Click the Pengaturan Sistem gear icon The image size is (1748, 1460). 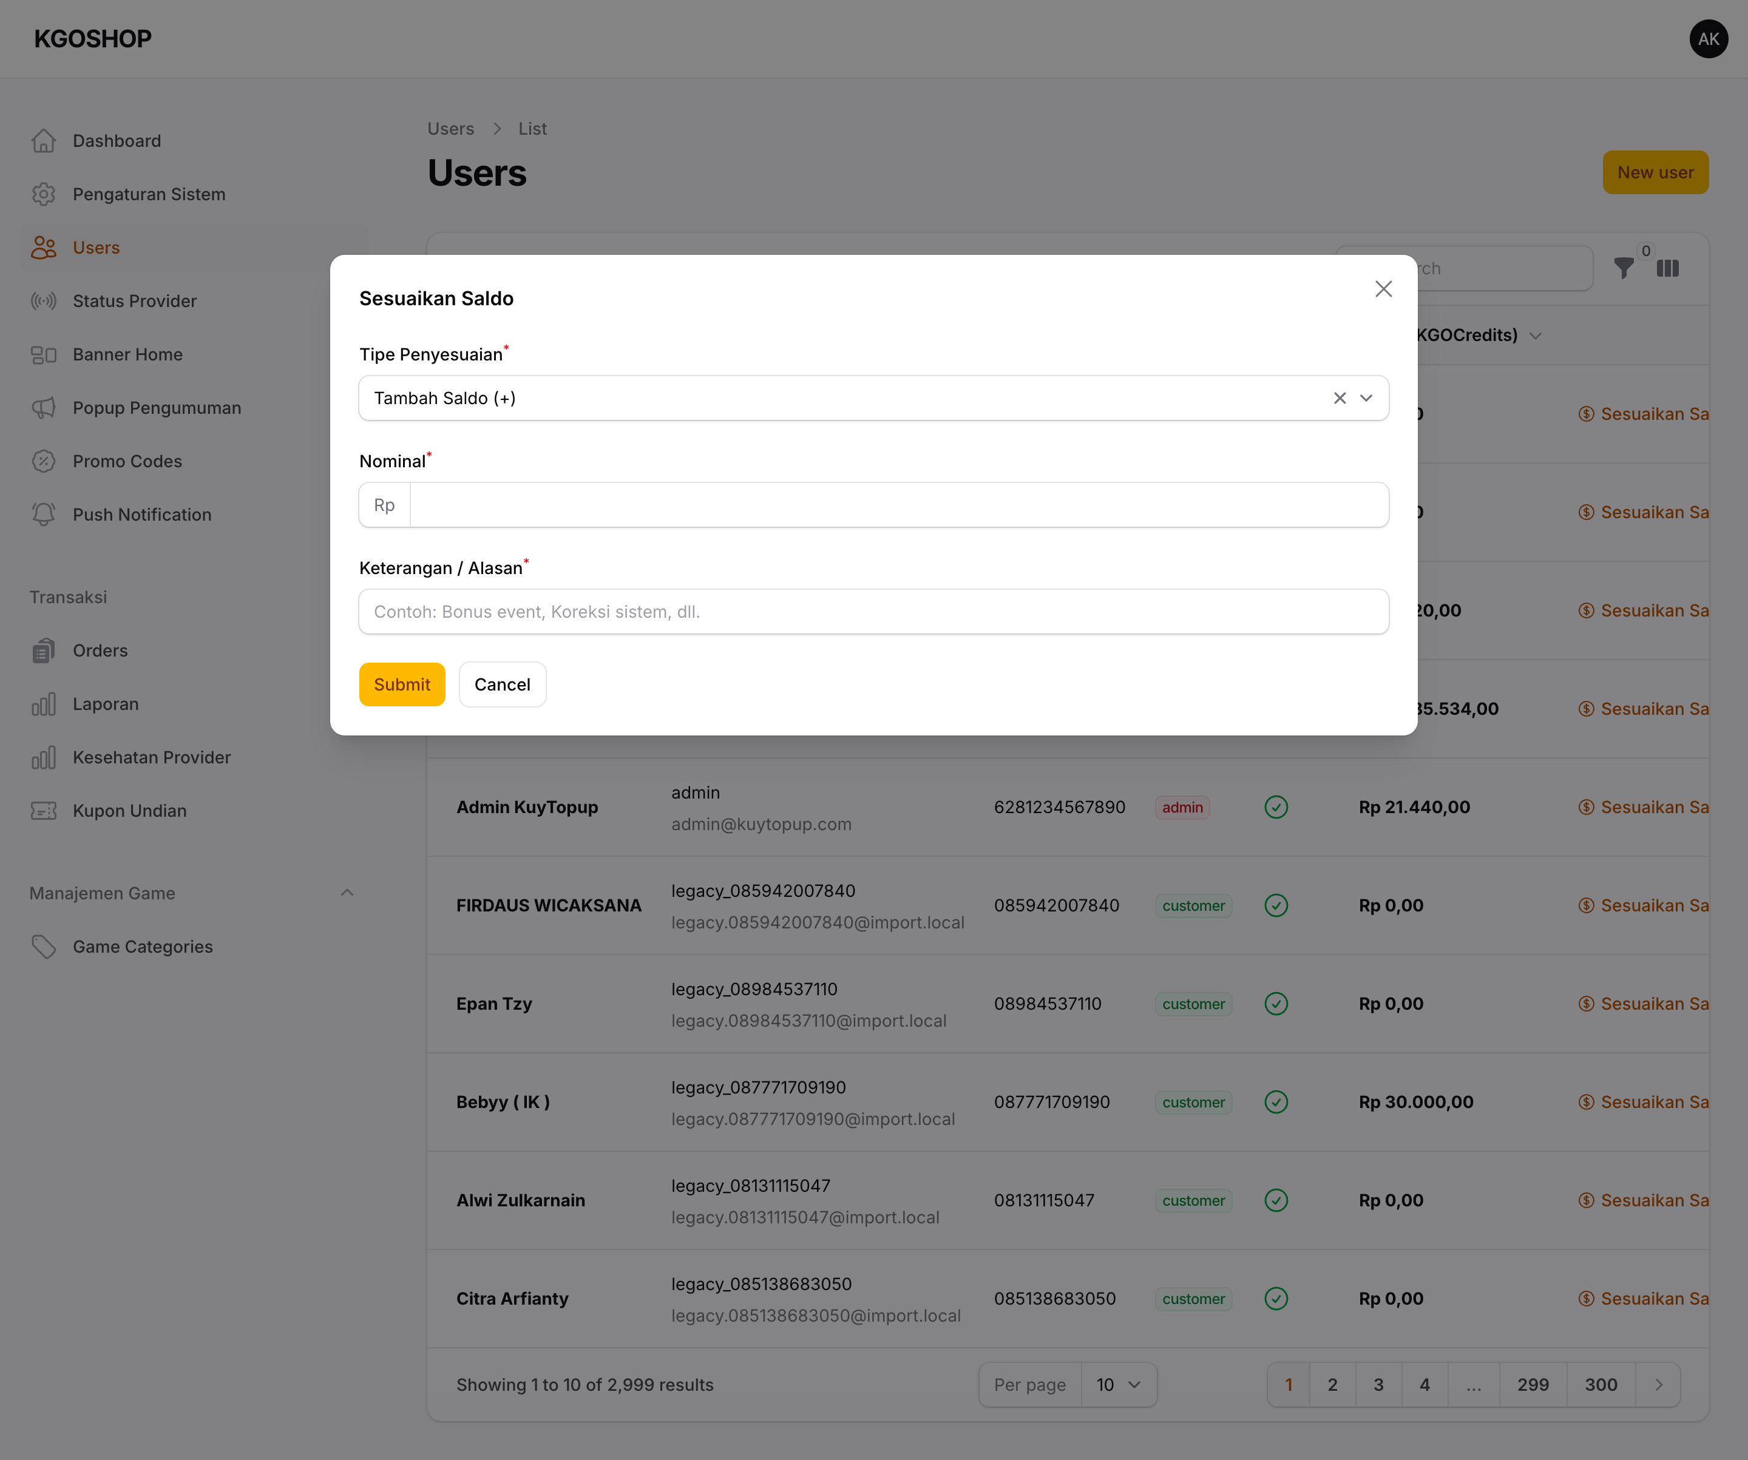[43, 194]
